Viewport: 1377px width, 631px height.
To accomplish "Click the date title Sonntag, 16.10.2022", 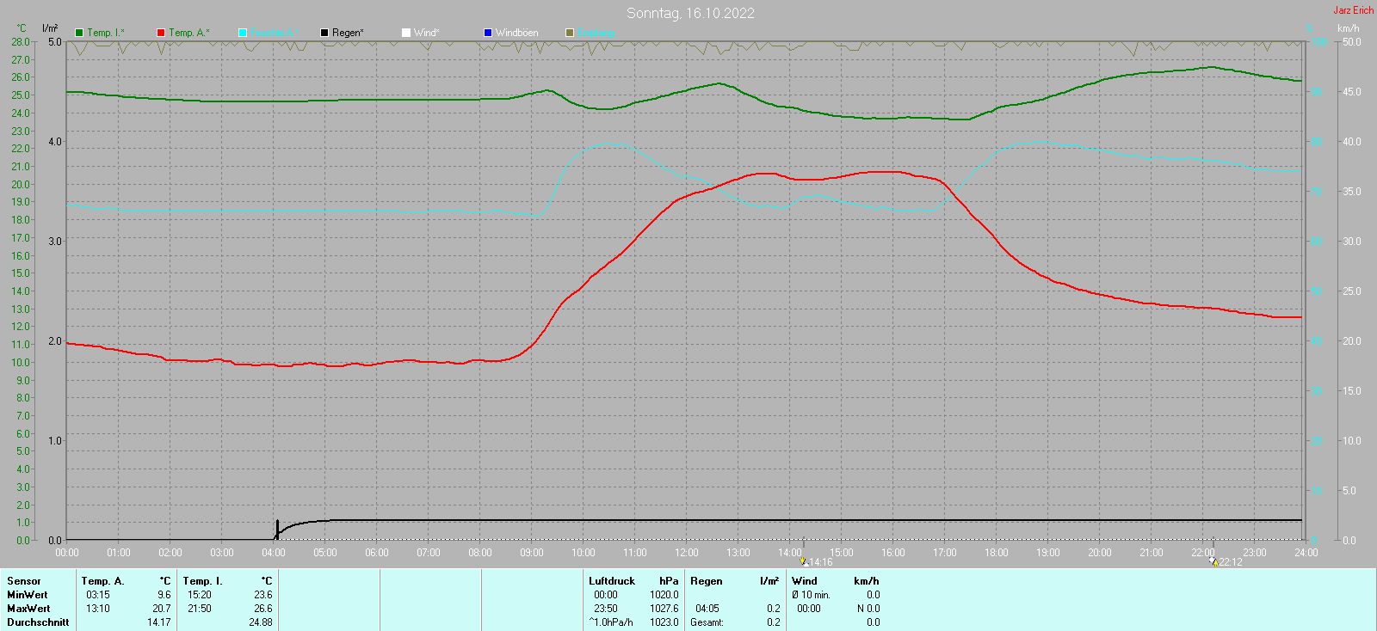I will [x=690, y=13].
